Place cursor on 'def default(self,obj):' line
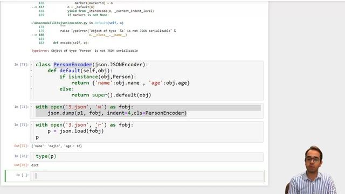 coord(80,71)
